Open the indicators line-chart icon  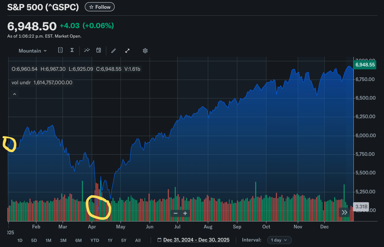[87, 50]
